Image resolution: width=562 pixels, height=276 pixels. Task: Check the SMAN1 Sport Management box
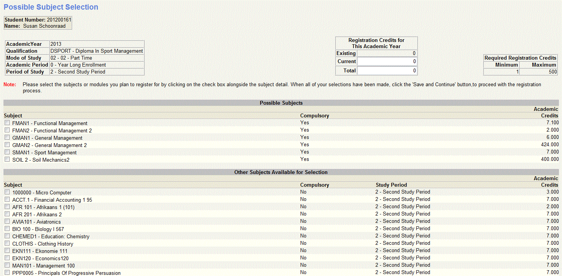pos(7,152)
